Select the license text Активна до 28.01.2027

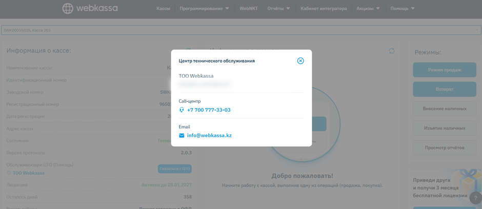pos(167,185)
